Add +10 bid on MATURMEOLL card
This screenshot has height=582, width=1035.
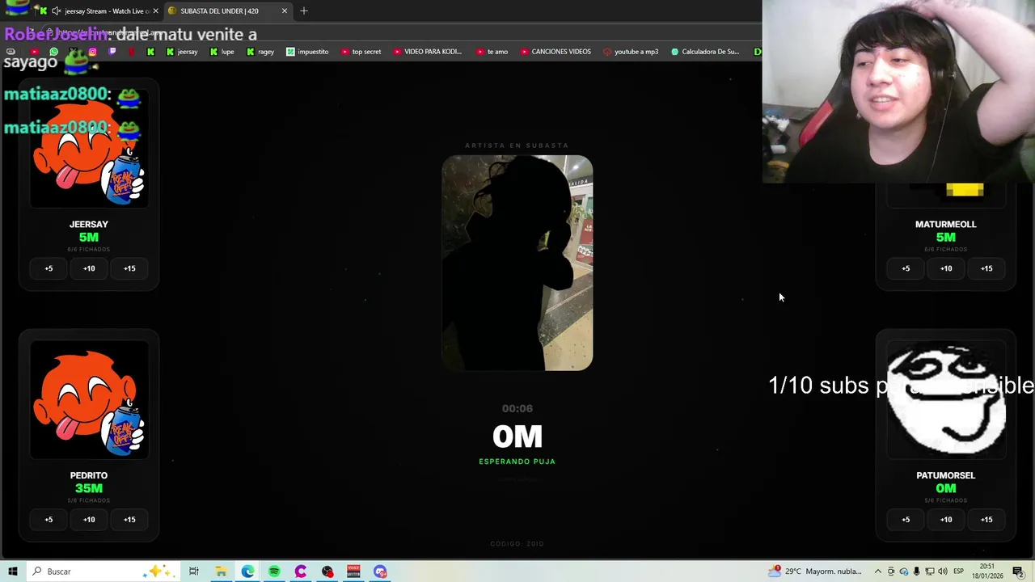click(946, 268)
